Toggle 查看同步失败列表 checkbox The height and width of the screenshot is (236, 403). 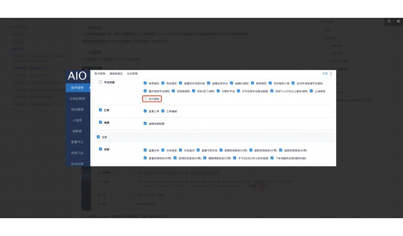(180, 83)
